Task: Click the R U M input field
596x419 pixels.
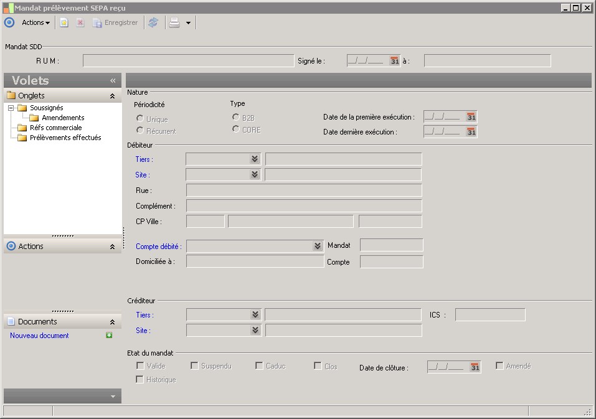Action: pos(188,61)
